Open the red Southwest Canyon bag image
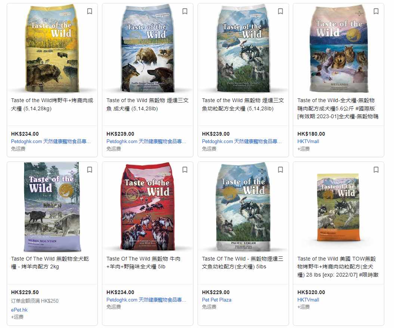Viewport: 394px width, 328px height. click(x=148, y=206)
